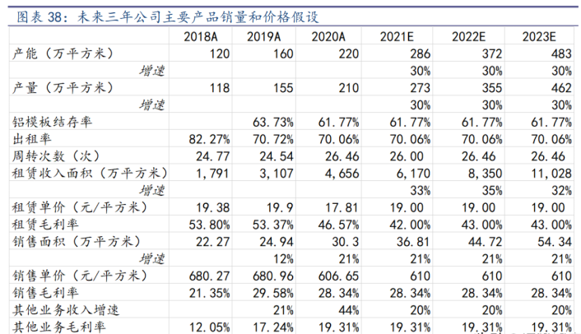Viewport: 581px width, 334px height.
Task: Click rental unit price 19.38
Action: [212, 207]
